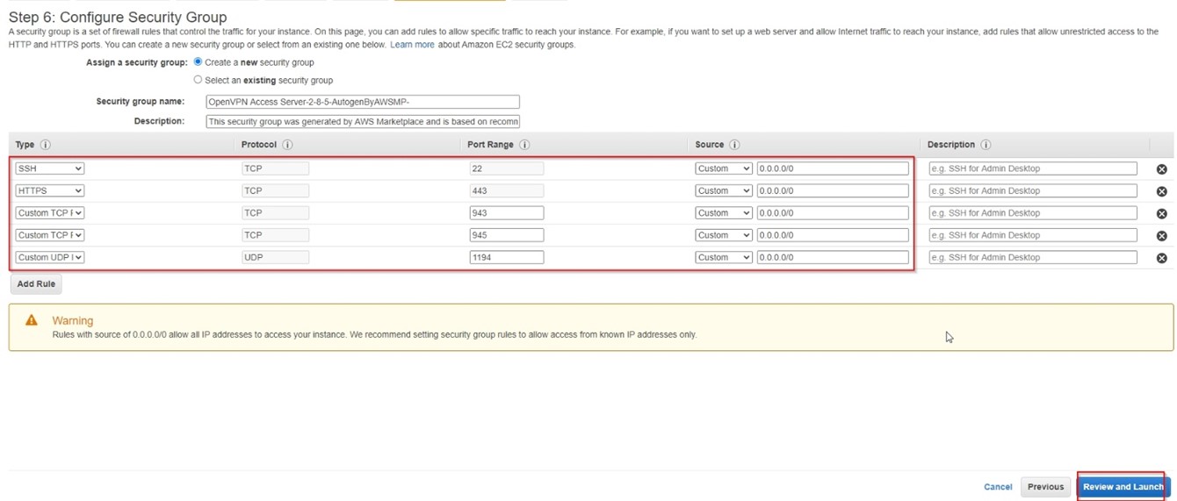Select Create a new security group
Viewport: 1177px width, 501px height.
pos(198,62)
